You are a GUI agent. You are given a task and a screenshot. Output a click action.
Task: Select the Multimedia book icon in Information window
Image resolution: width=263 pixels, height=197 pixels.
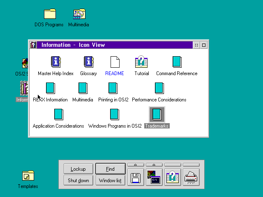pos(83,88)
